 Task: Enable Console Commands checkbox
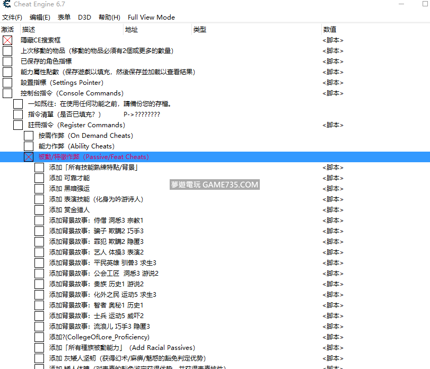(x=7, y=93)
